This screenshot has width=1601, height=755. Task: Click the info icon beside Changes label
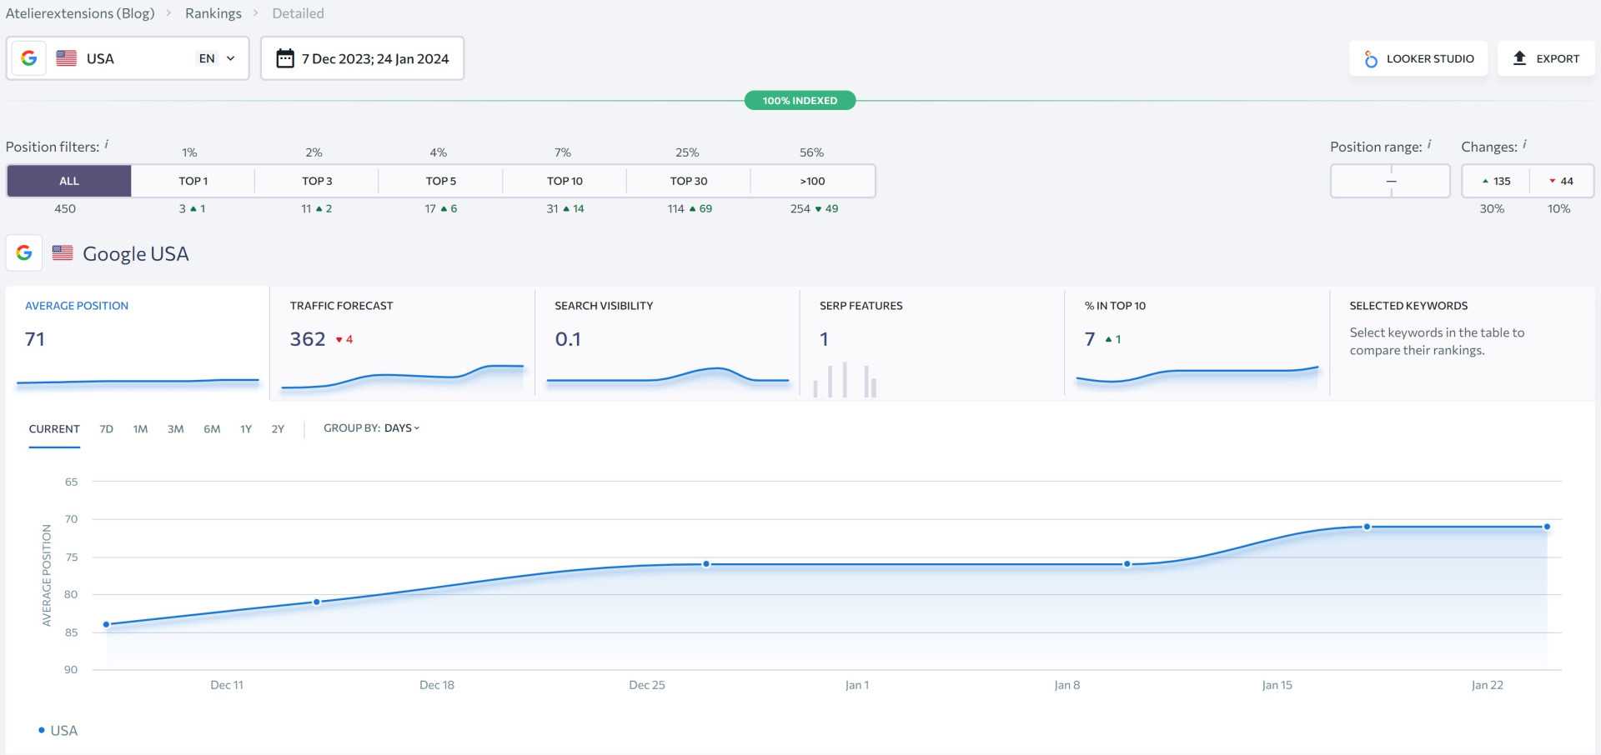(x=1524, y=145)
